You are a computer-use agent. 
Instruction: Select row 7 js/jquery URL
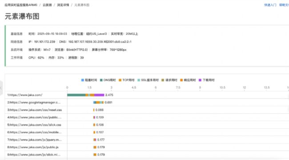[x=35, y=140]
